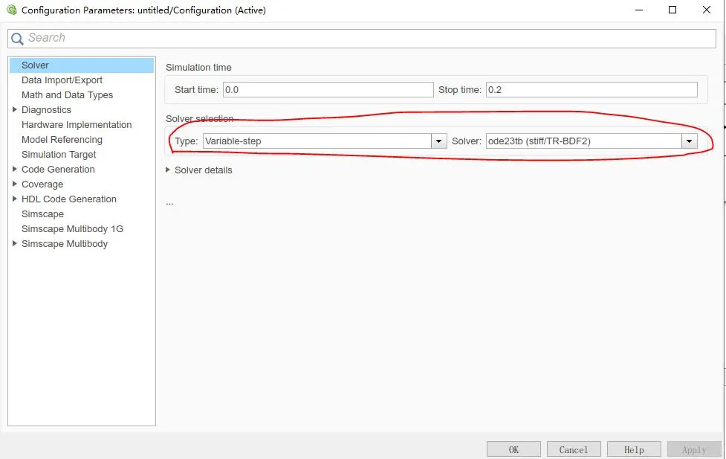Image resolution: width=726 pixels, height=459 pixels.
Task: Open the Simscape pane
Action: (42, 214)
